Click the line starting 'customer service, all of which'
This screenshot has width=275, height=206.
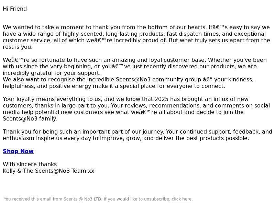pos(136,40)
